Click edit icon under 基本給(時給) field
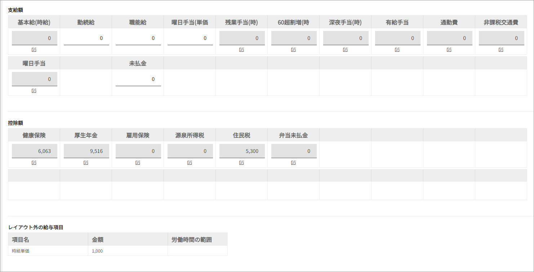Viewport: 534px width, 272px height. 34,50
